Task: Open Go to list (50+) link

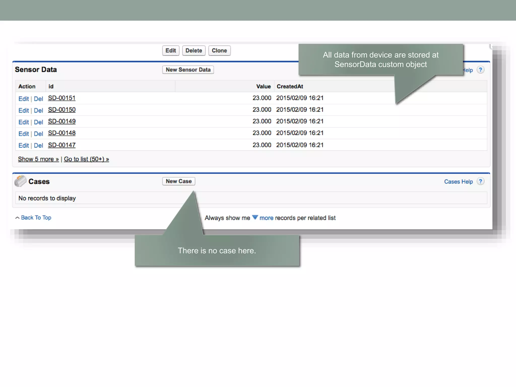Action: [86, 159]
